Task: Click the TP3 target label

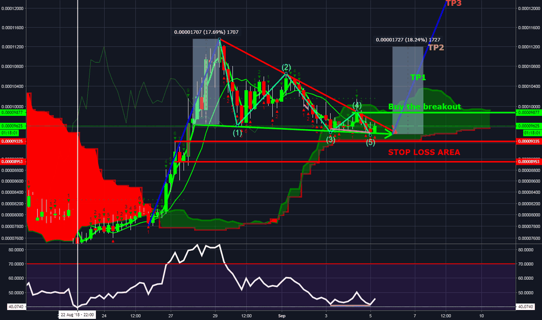Action: (454, 3)
